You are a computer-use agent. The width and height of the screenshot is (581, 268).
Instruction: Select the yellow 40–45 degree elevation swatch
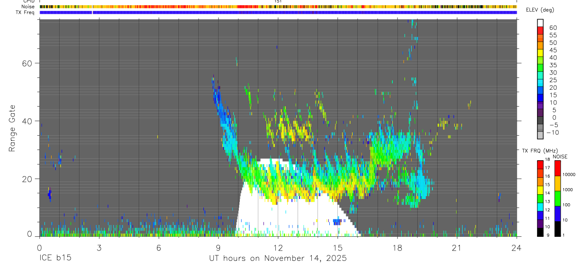pyautogui.click(x=540, y=53)
